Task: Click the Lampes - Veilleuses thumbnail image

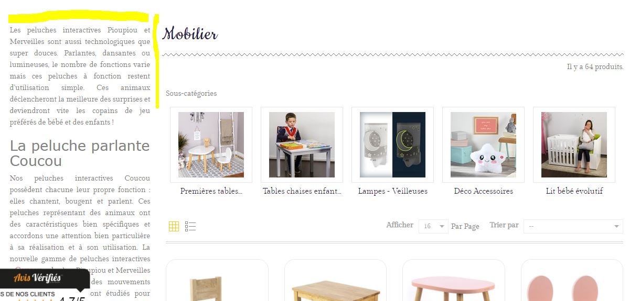Action: click(x=392, y=144)
